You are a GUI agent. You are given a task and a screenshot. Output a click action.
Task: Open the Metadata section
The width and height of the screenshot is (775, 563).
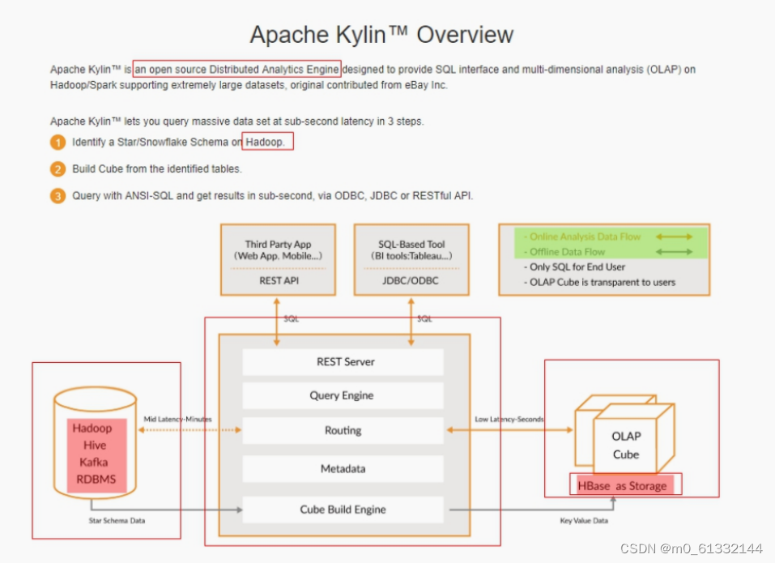[x=344, y=468]
